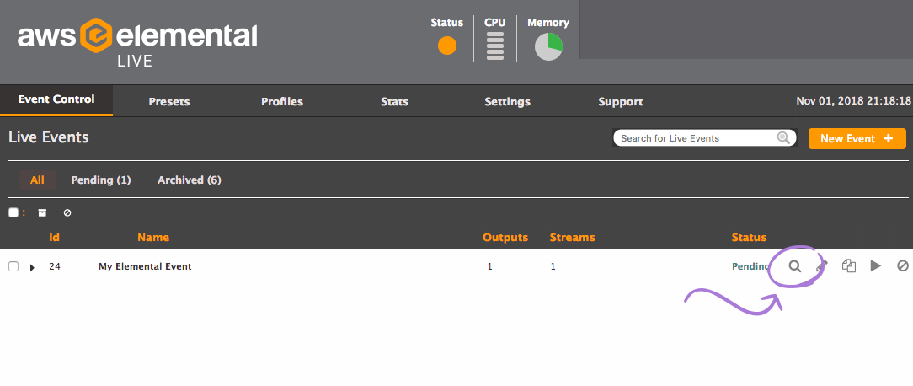The image size is (913, 386).
Task: Filter by Archived (6) events
Action: 190,180
